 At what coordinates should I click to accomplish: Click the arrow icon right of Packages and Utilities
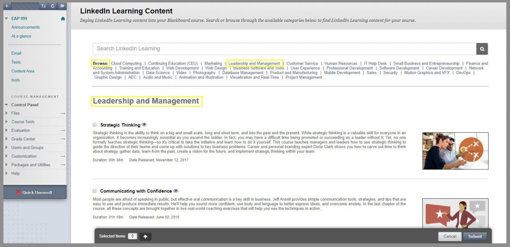point(63,165)
